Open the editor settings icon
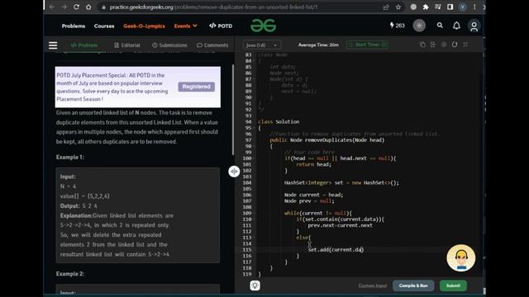Image resolution: width=529 pixels, height=297 pixels. pos(444,45)
